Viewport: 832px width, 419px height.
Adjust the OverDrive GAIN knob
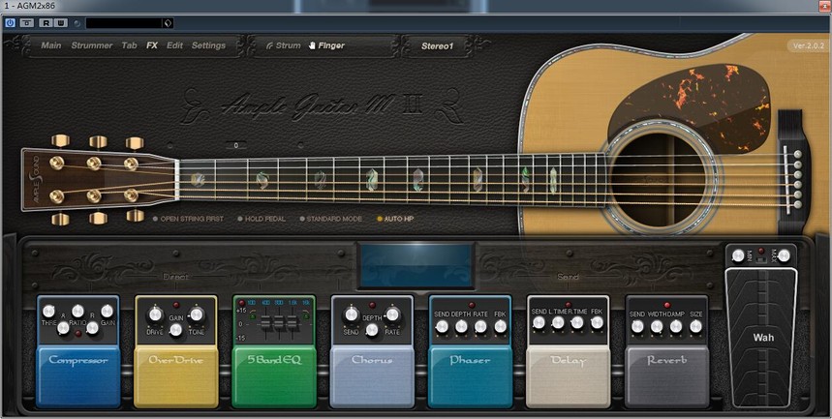coord(175,330)
